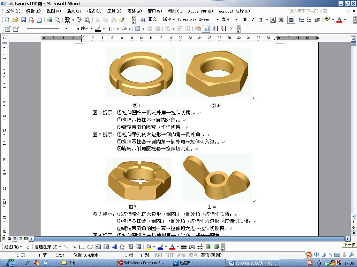
Task: Open a file with the folder icon
Action: coord(15,20)
